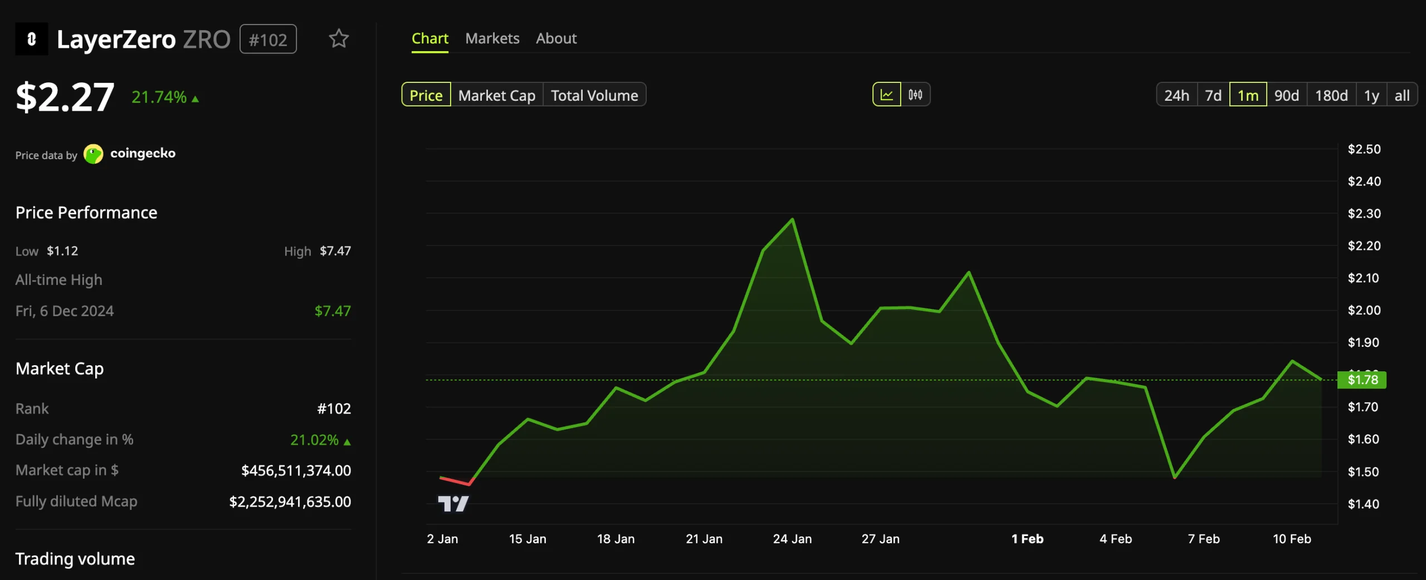Show the Total Volume chart
Viewport: 1426px width, 580px height.
594,95
